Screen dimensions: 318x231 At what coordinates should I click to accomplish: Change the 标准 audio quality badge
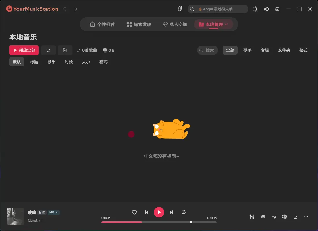[42, 212]
